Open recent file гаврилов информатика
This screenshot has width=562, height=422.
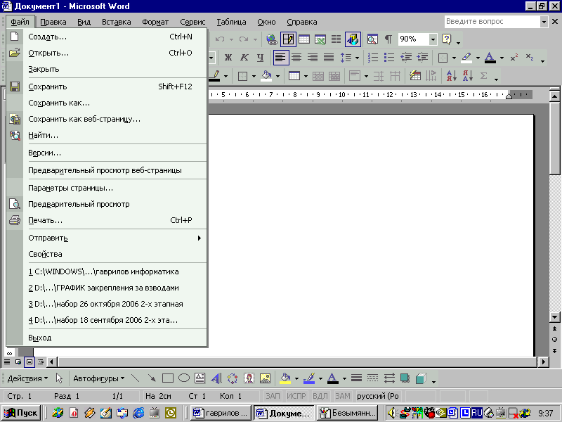115,271
